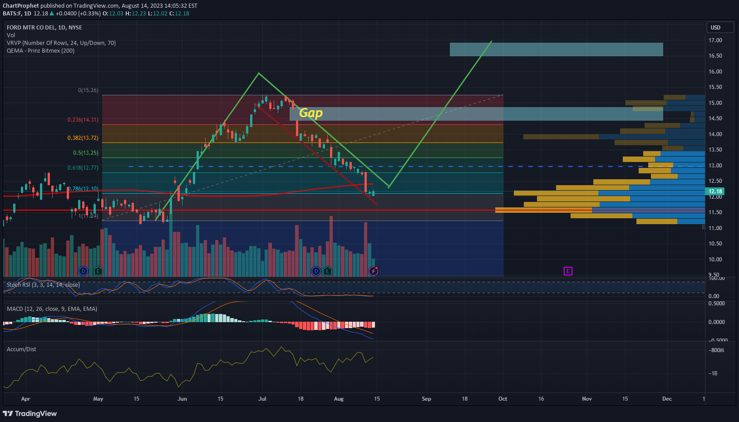Screen dimensions: 739x422
Task: Click the VRVP indicator label
Action: point(61,43)
